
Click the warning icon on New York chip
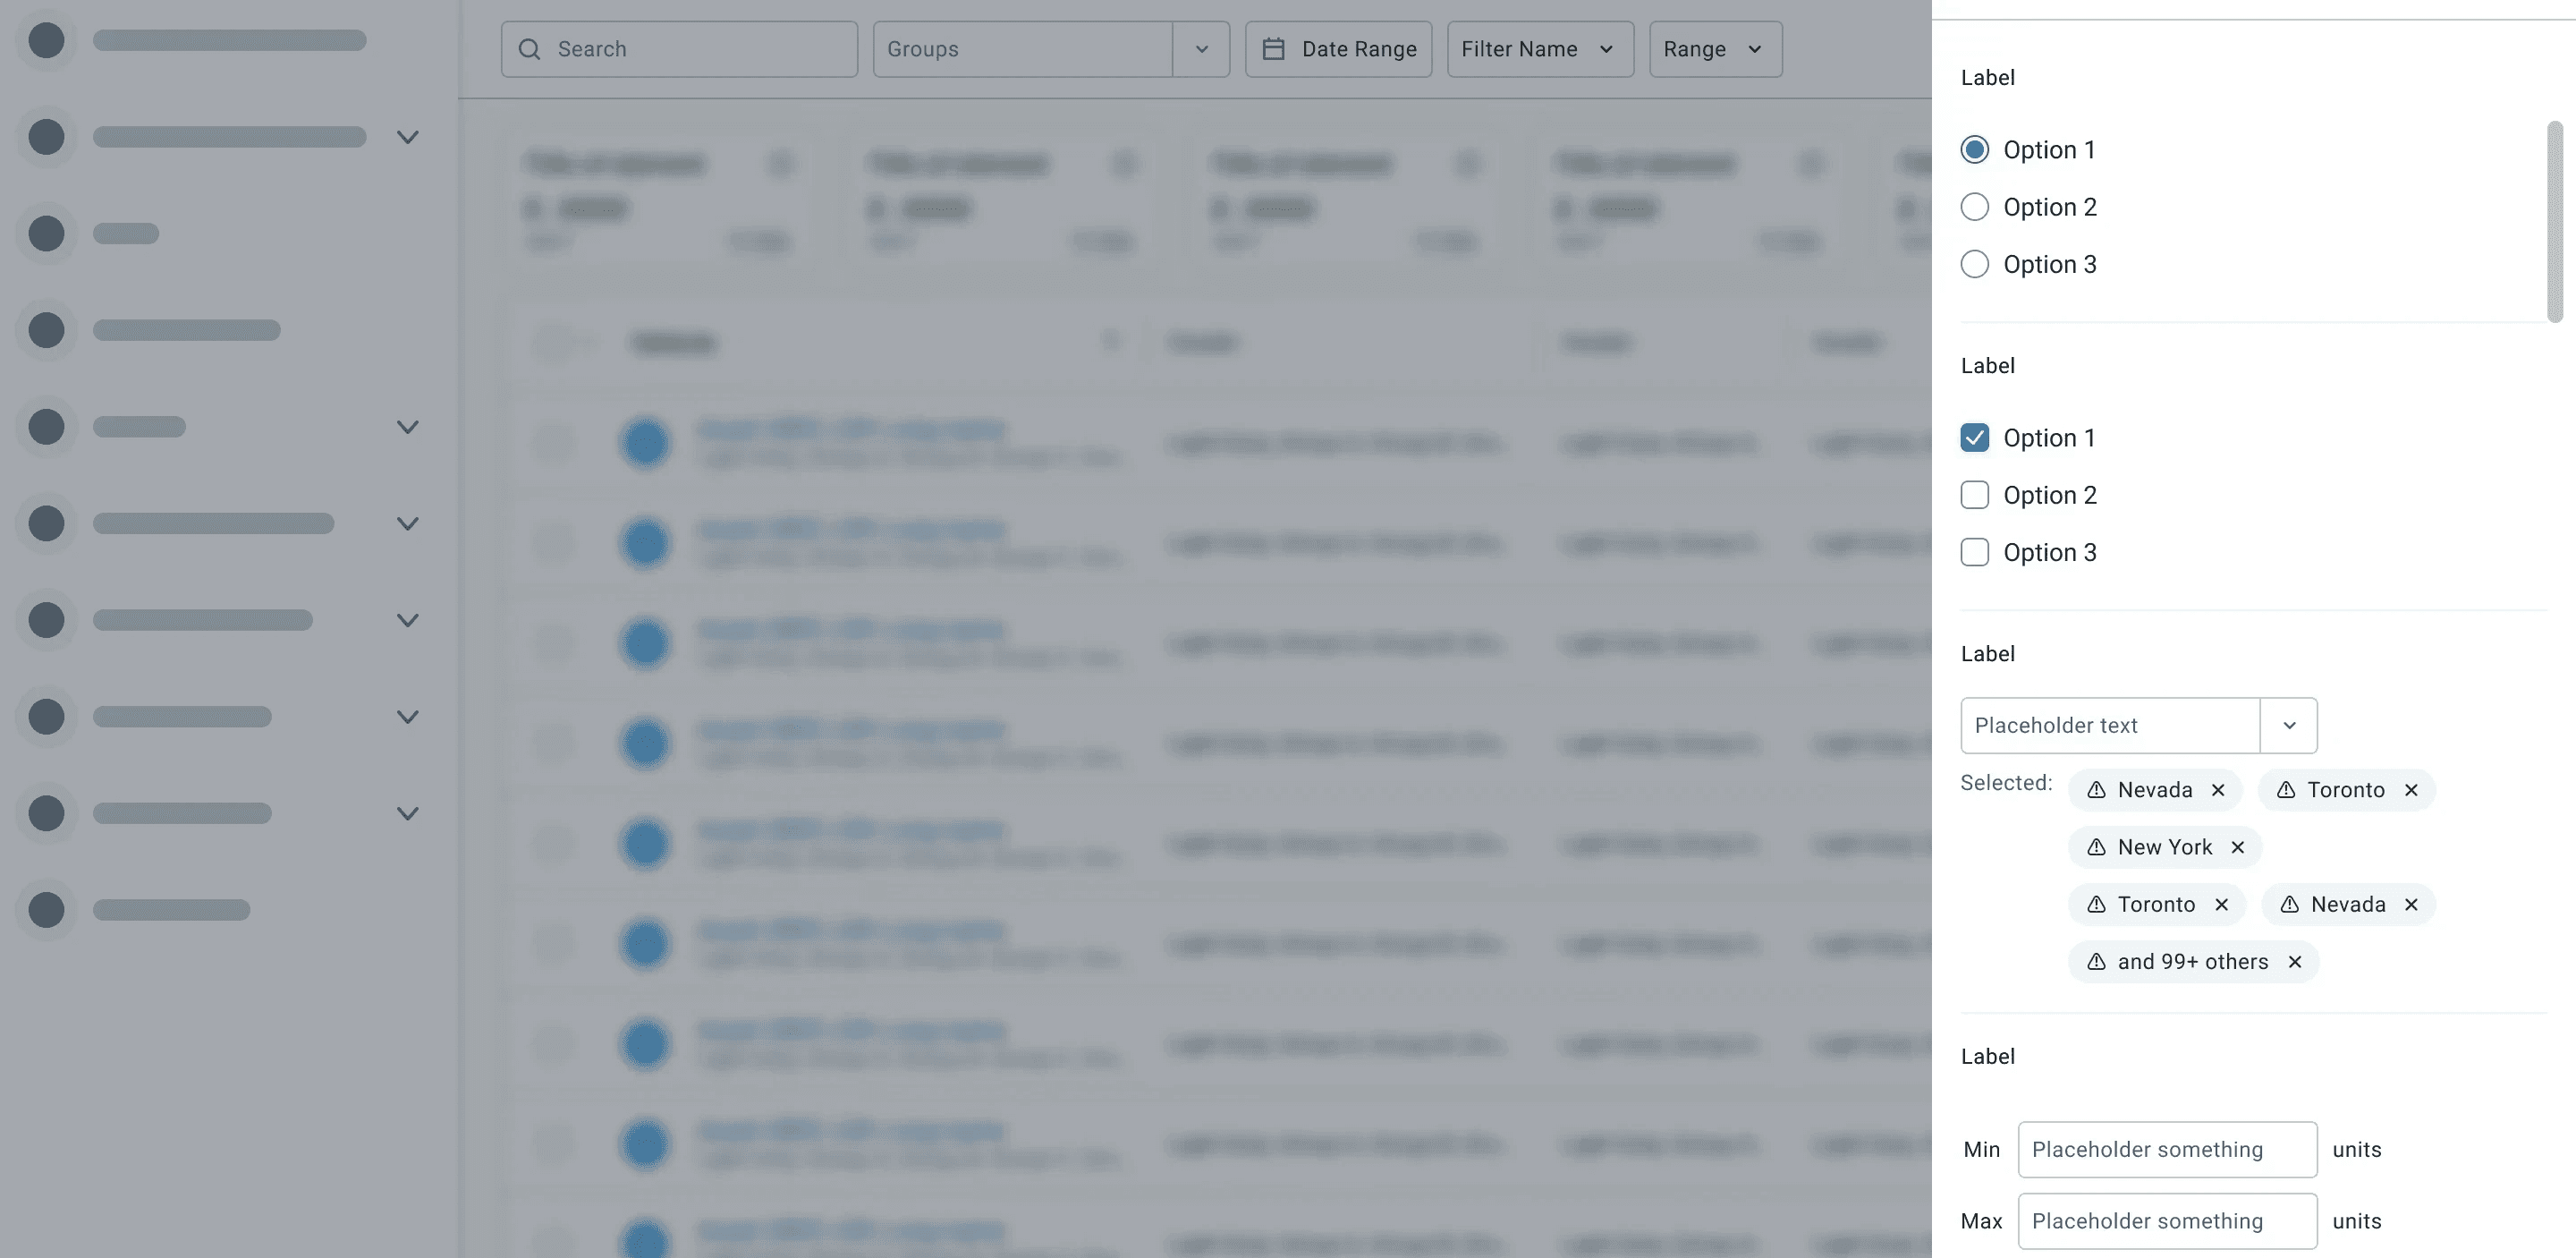coord(2096,847)
